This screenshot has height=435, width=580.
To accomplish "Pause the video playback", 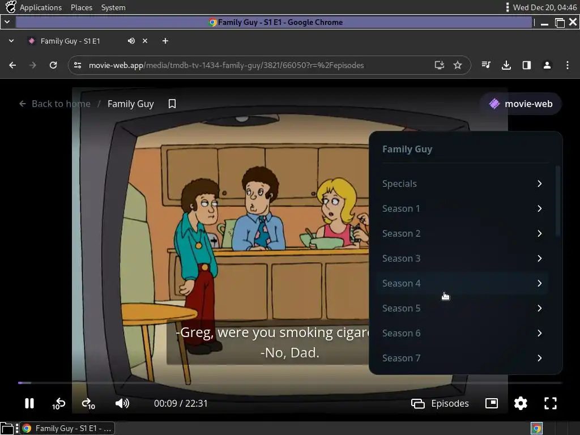I will tap(29, 403).
